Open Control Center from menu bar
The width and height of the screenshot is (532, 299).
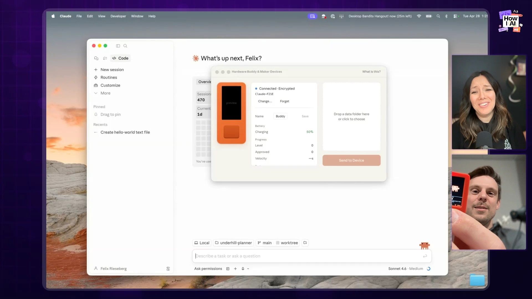456,16
